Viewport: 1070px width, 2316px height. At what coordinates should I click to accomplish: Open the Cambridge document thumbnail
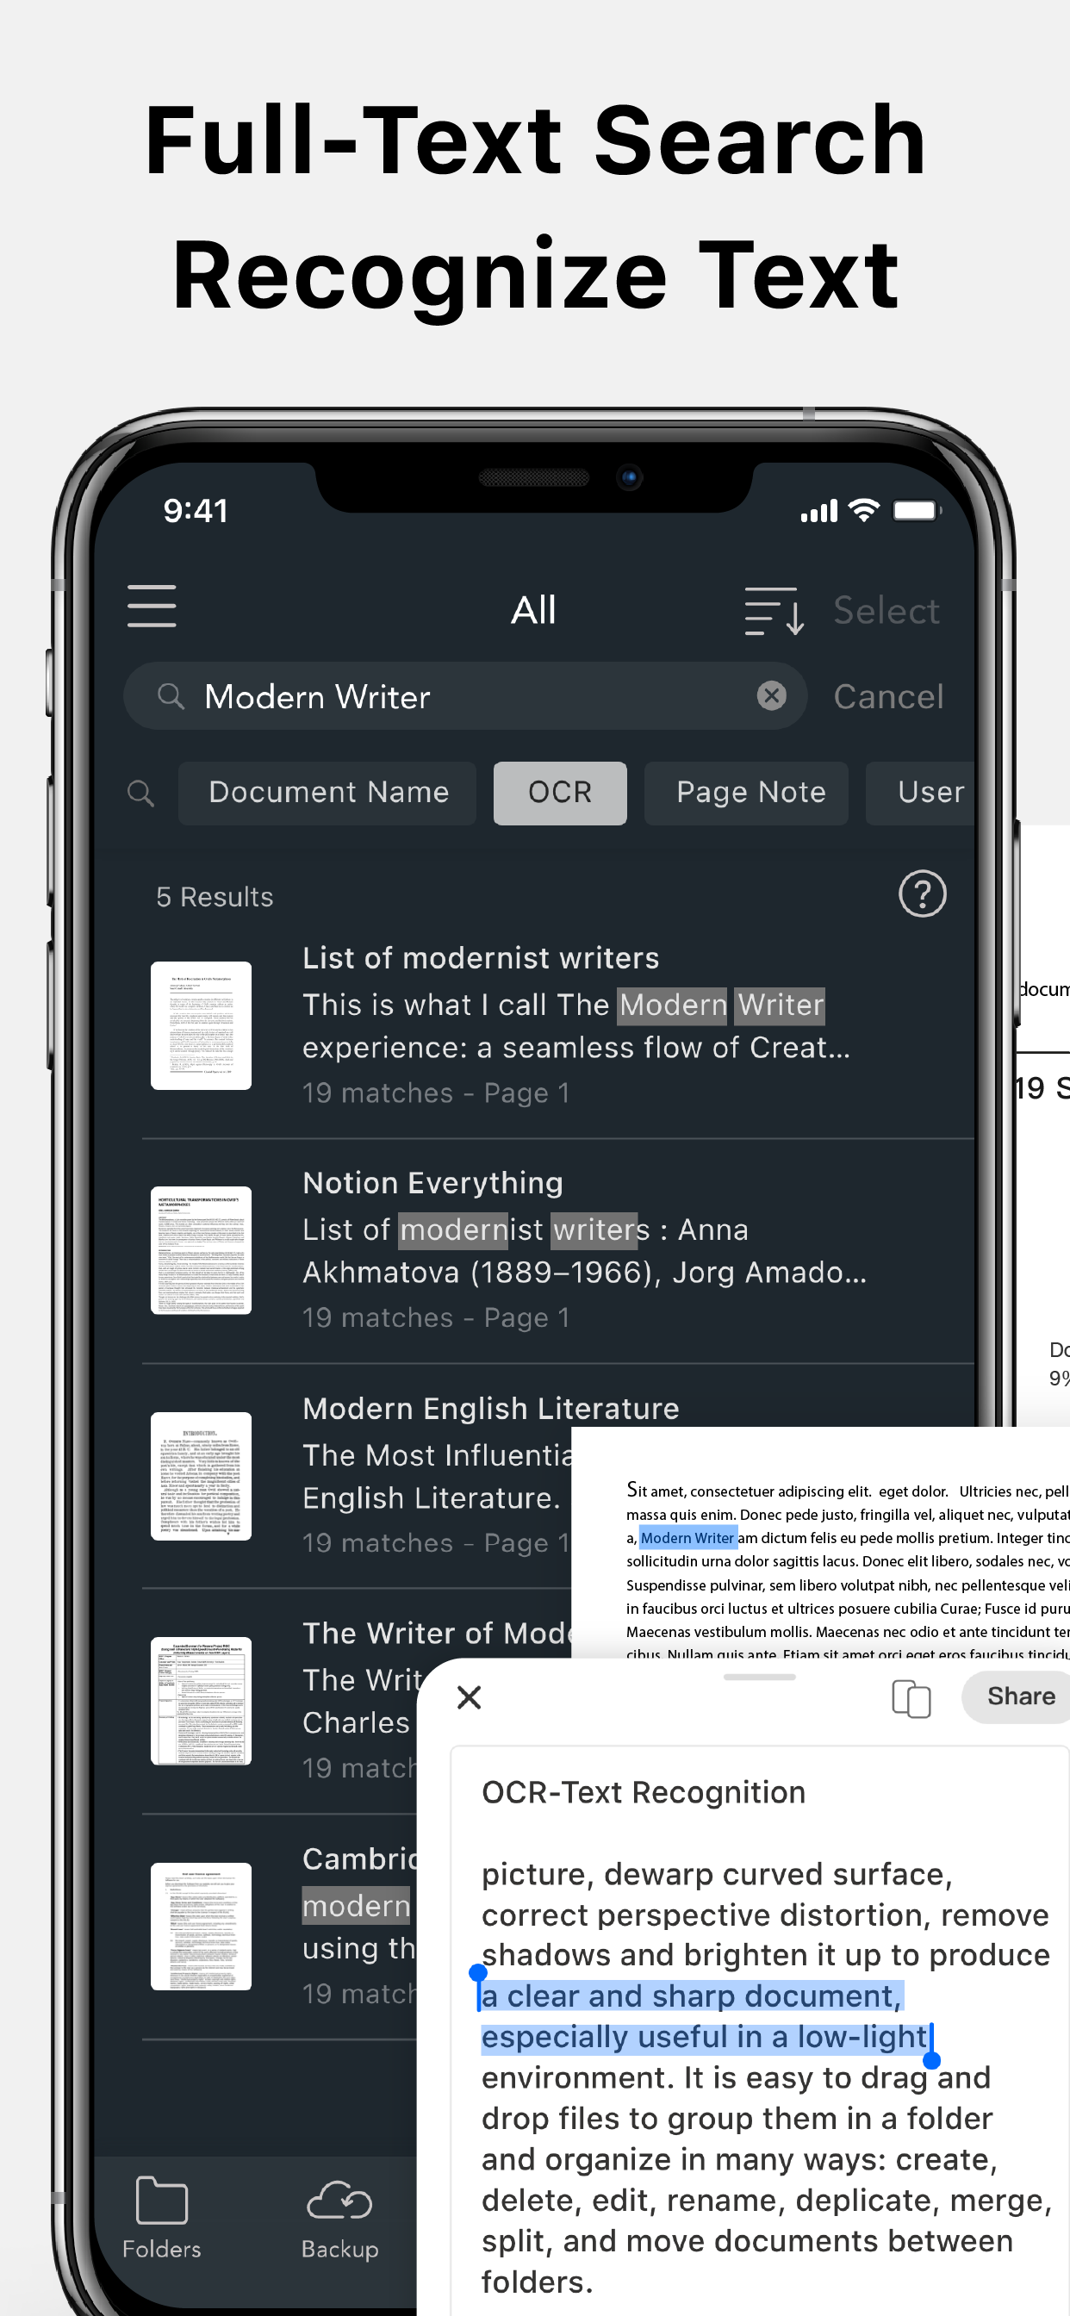click(x=202, y=1926)
